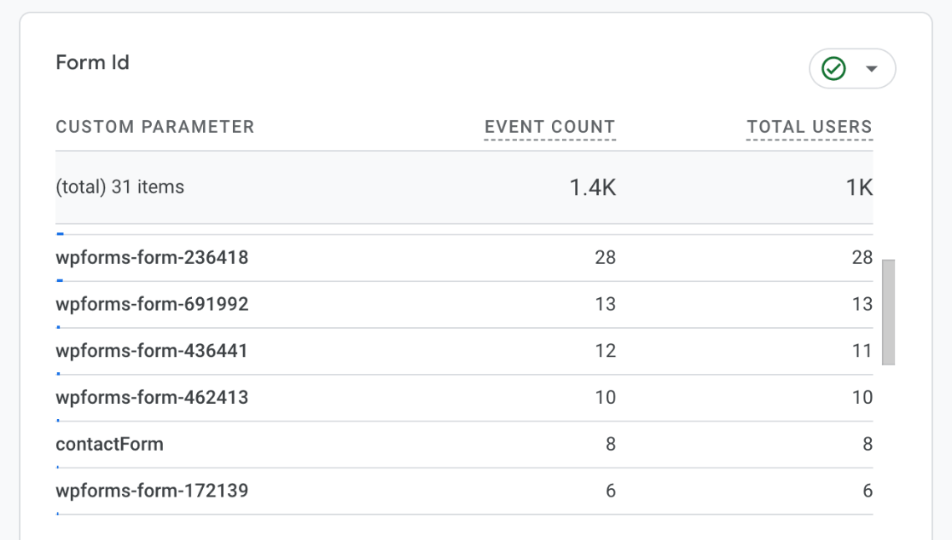Select the wpforms-form-462413 row

click(152, 398)
